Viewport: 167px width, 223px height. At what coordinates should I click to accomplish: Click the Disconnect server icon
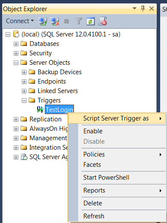click(x=55, y=21)
